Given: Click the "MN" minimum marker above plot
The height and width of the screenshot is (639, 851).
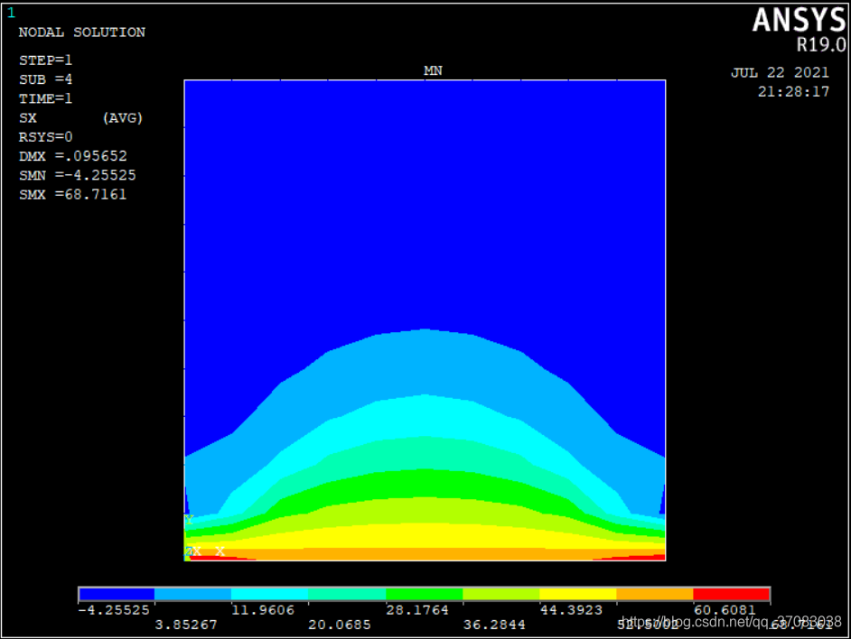Looking at the screenshot, I should [x=433, y=70].
